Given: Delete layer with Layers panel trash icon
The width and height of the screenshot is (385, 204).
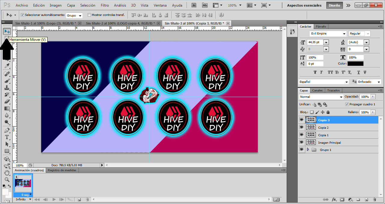Looking at the screenshot, I should [374, 199].
